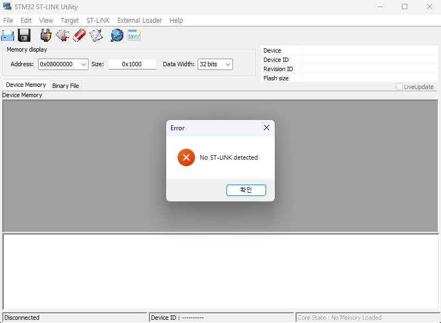Enable the LiveUpdate checkbox

[x=399, y=86]
